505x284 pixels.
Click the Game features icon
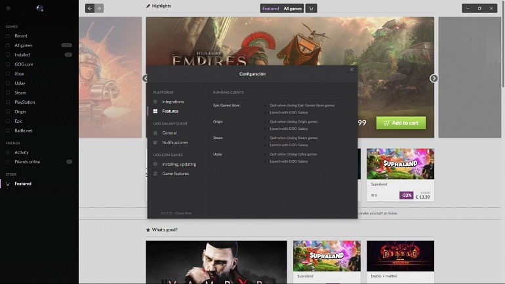(155, 174)
